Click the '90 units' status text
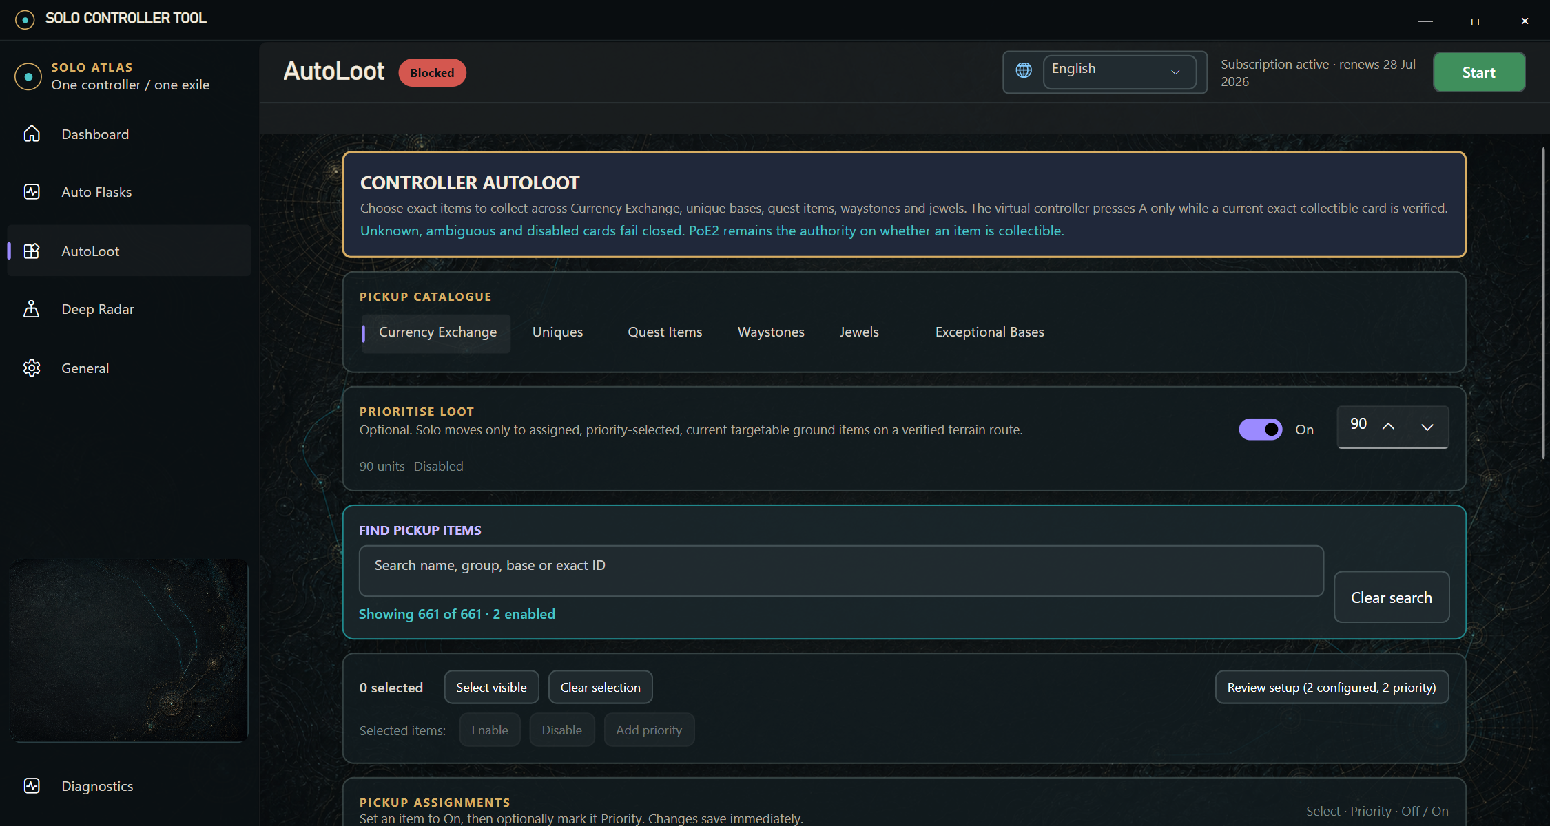The image size is (1550, 826). point(382,466)
